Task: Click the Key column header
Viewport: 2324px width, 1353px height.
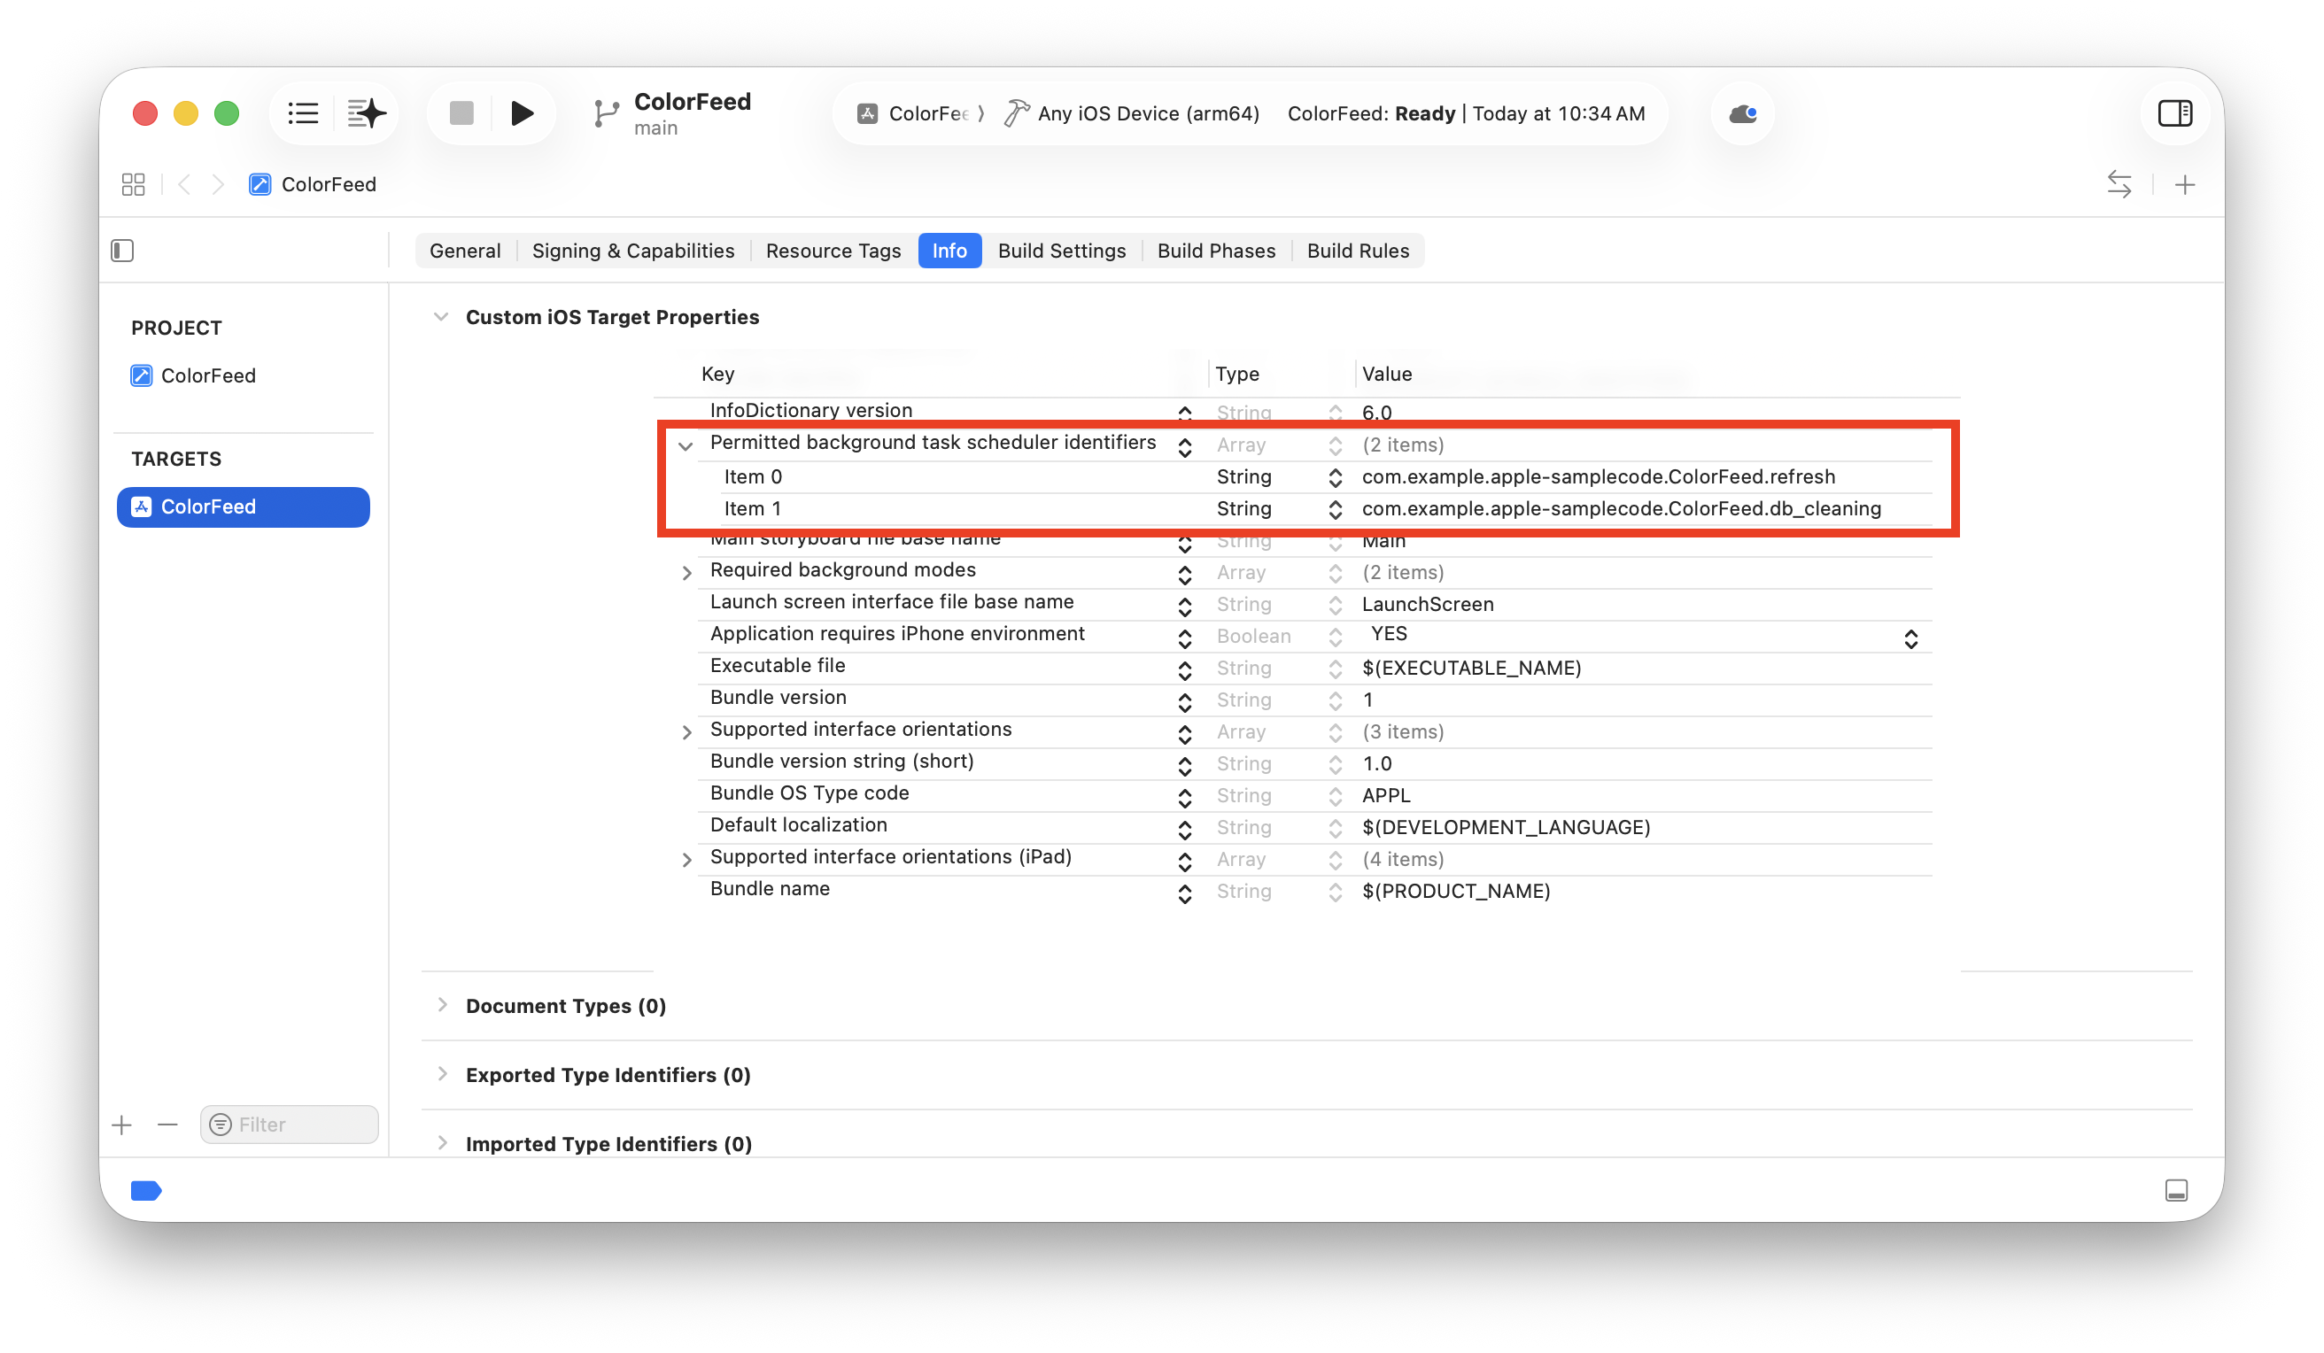Action: pos(717,374)
